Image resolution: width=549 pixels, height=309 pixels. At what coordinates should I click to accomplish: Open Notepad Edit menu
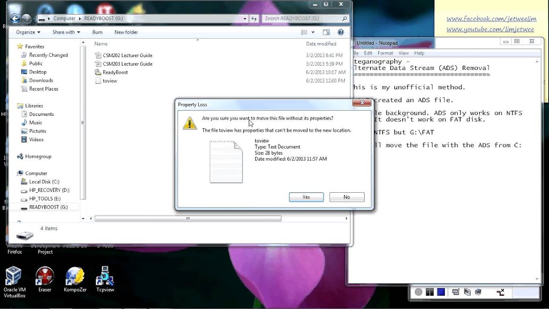[x=368, y=53]
